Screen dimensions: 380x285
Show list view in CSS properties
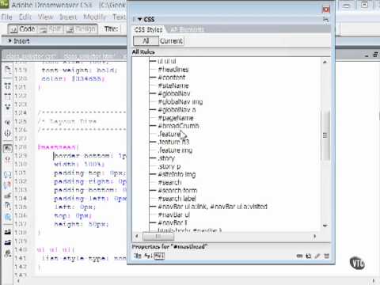(x=148, y=256)
